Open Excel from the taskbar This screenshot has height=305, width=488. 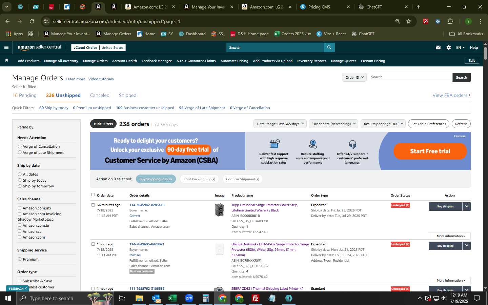click(172, 298)
